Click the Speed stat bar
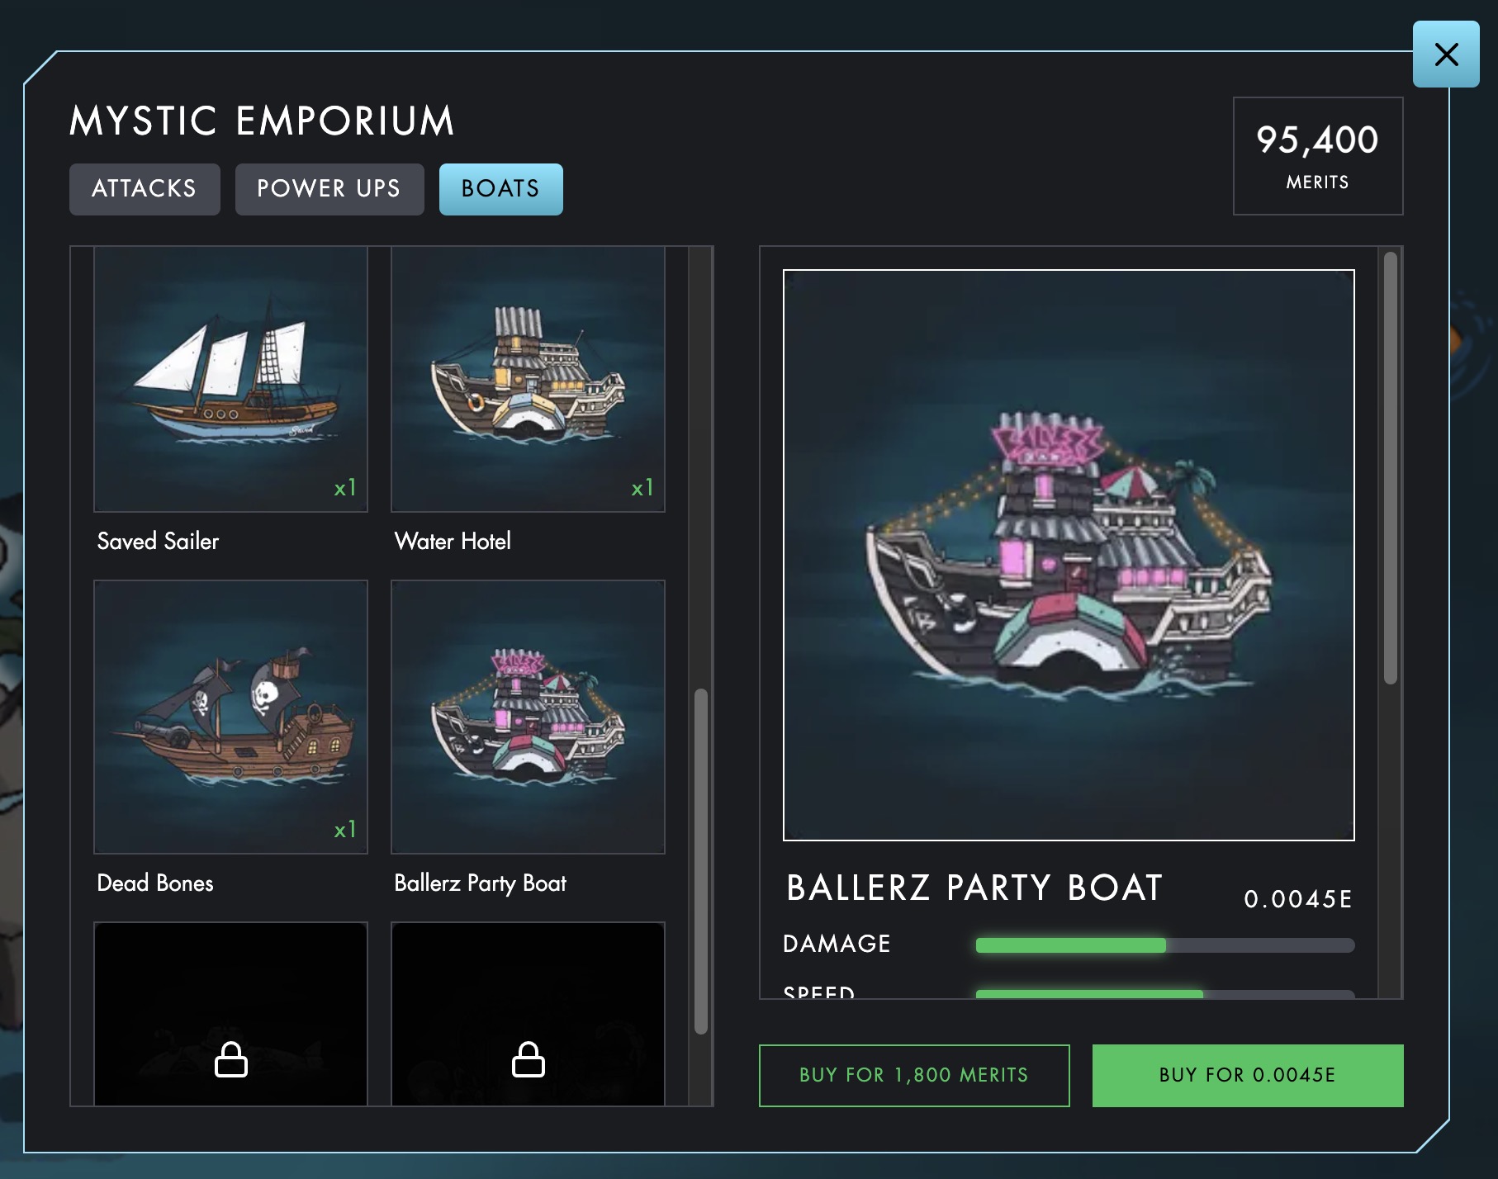Viewport: 1498px width, 1179px height. coord(1164,993)
